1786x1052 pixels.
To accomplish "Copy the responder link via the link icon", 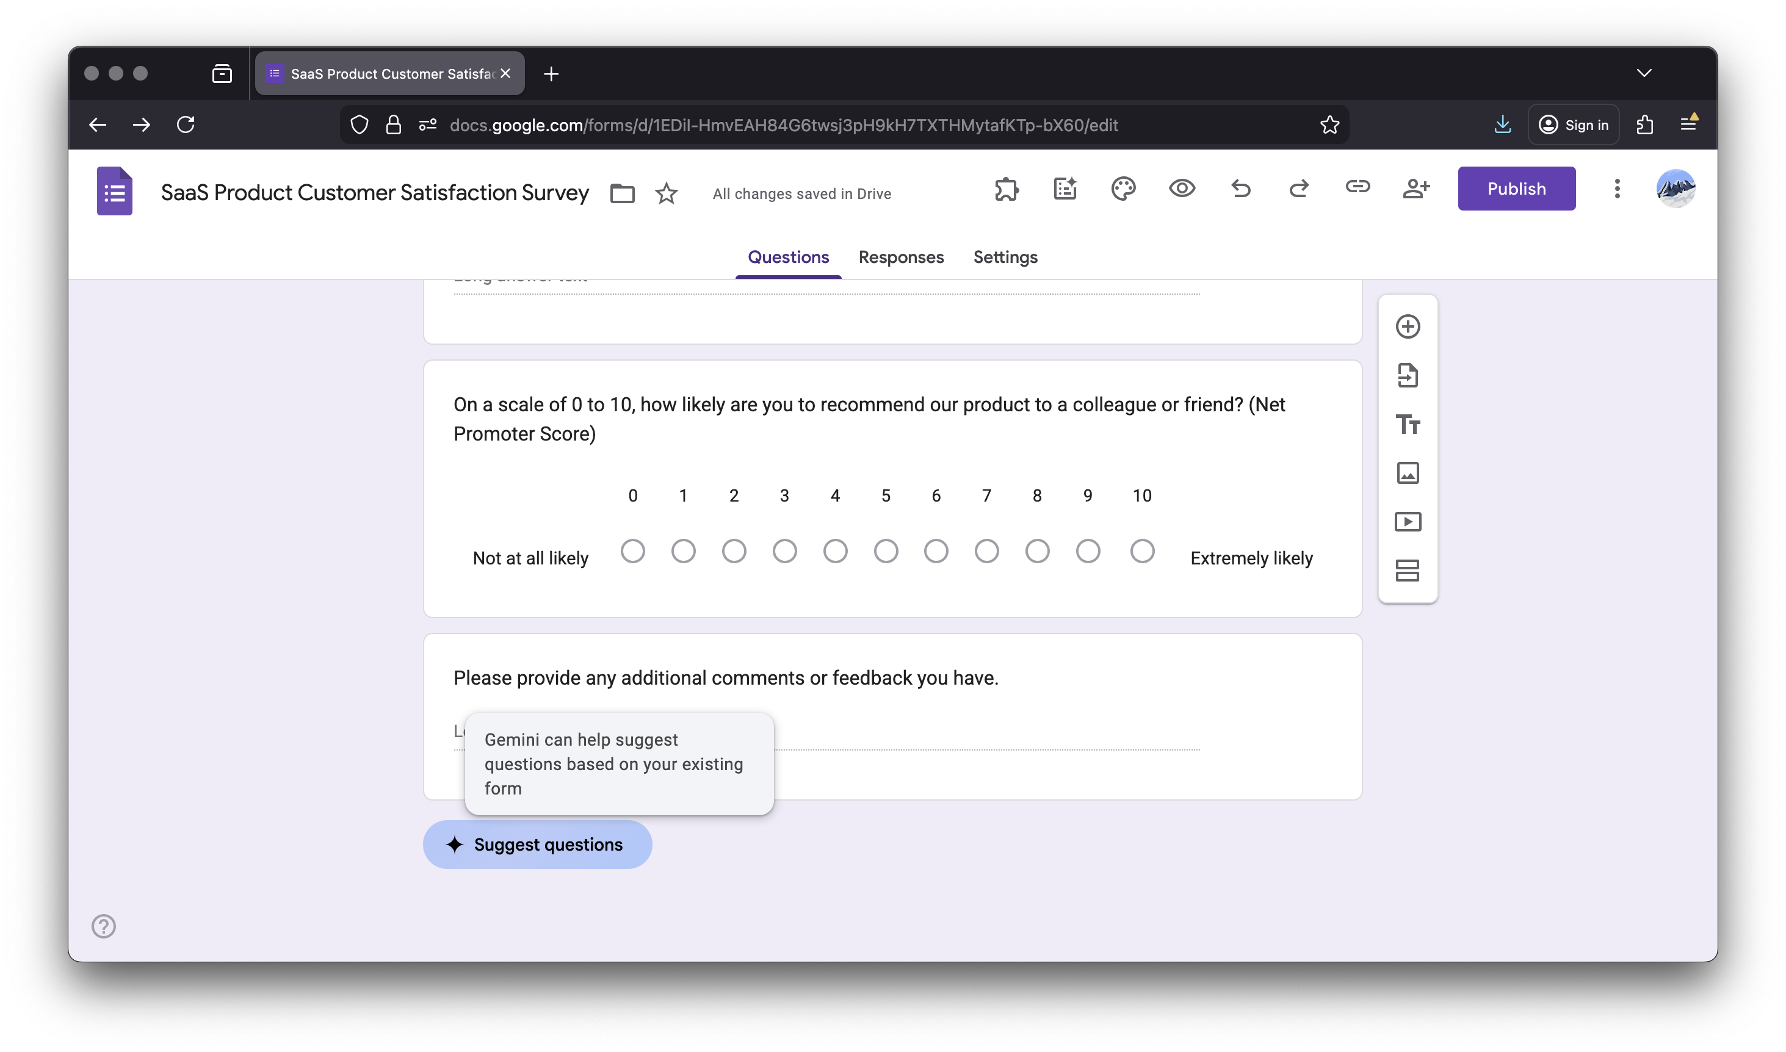I will coord(1358,189).
